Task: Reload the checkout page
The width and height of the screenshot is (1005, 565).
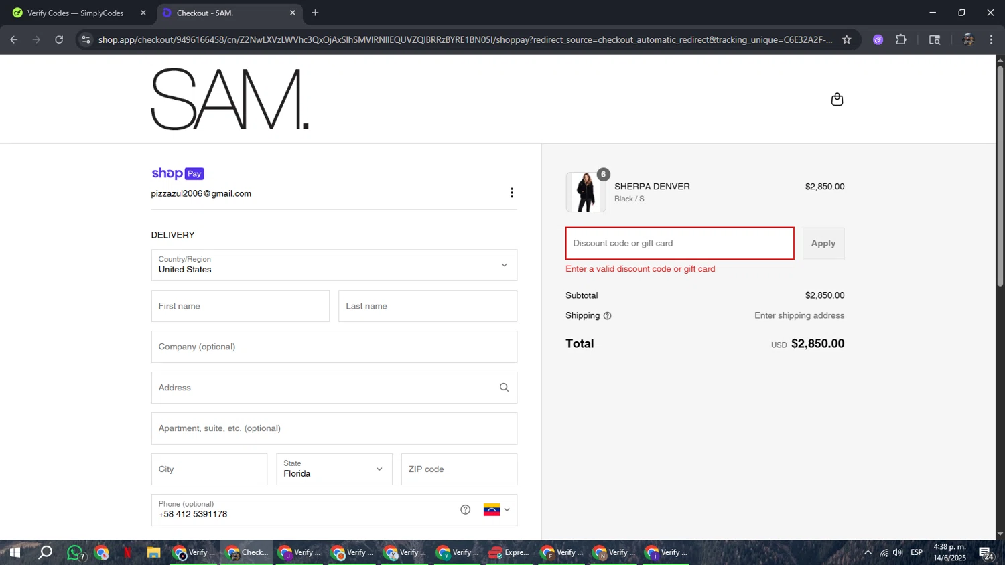Action: point(59,39)
